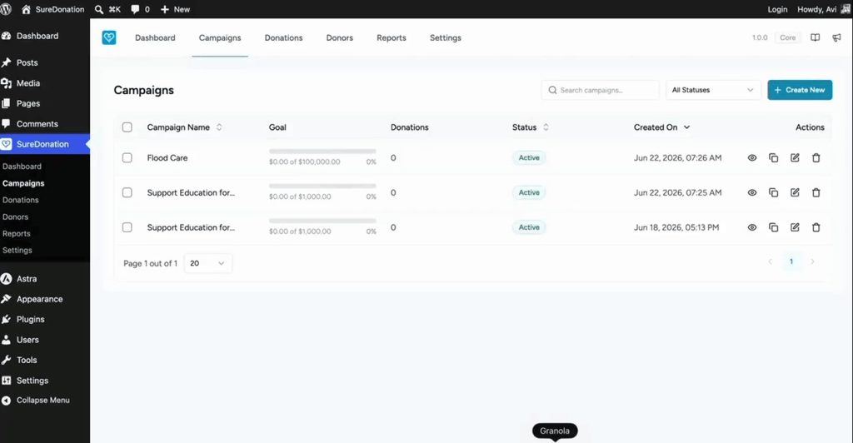Go to the next page arrow
The width and height of the screenshot is (853, 443).
pos(812,261)
